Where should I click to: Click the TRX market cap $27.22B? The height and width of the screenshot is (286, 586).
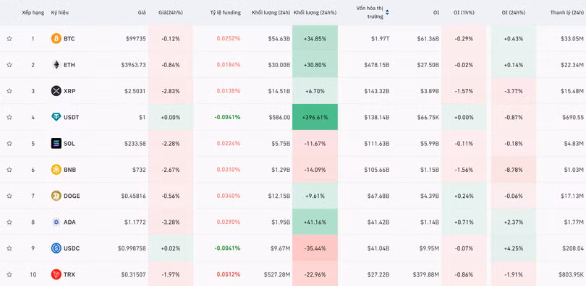click(378, 274)
